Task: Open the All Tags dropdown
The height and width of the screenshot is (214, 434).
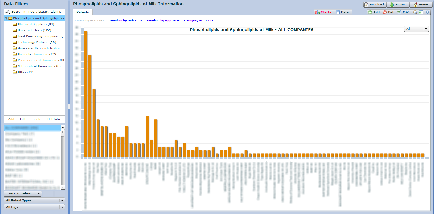Action: pos(34,207)
